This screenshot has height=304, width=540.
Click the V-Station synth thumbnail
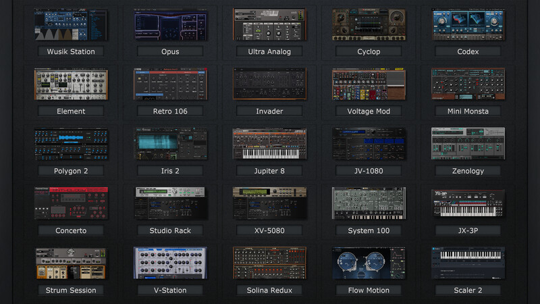tap(170, 263)
